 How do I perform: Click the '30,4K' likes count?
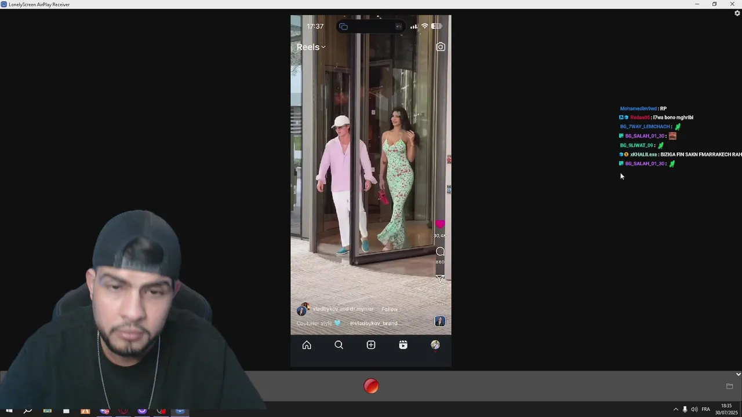pos(440,236)
